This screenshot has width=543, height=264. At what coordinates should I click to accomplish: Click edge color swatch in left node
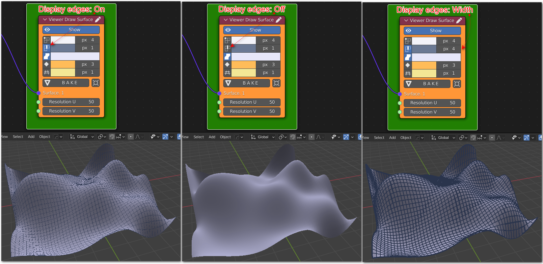63,48
